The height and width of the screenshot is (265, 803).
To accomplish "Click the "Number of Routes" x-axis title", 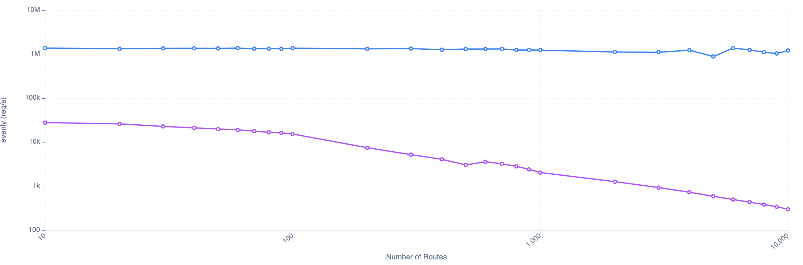I will (x=416, y=257).
